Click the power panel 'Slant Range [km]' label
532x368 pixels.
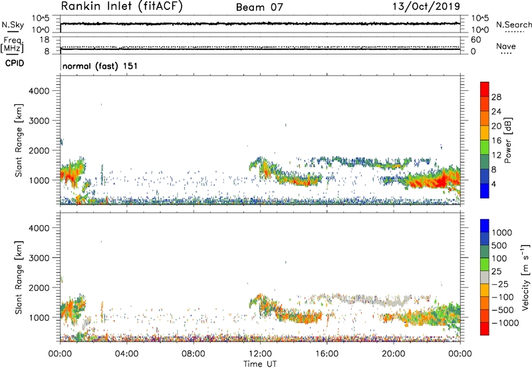point(19,140)
